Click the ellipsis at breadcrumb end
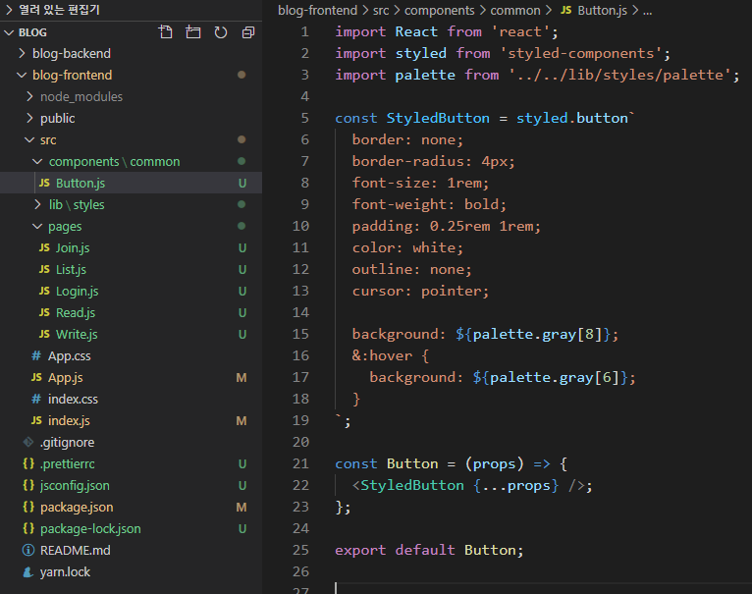Image resolution: width=752 pixels, height=594 pixels. pos(648,11)
